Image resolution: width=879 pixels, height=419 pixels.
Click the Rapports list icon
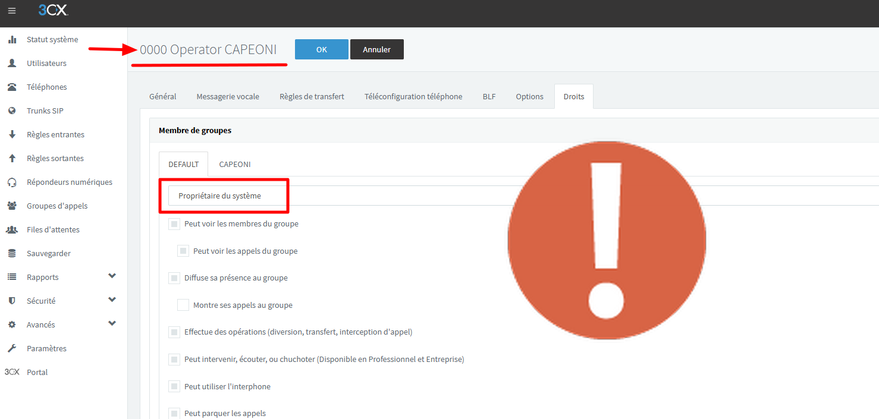point(12,278)
